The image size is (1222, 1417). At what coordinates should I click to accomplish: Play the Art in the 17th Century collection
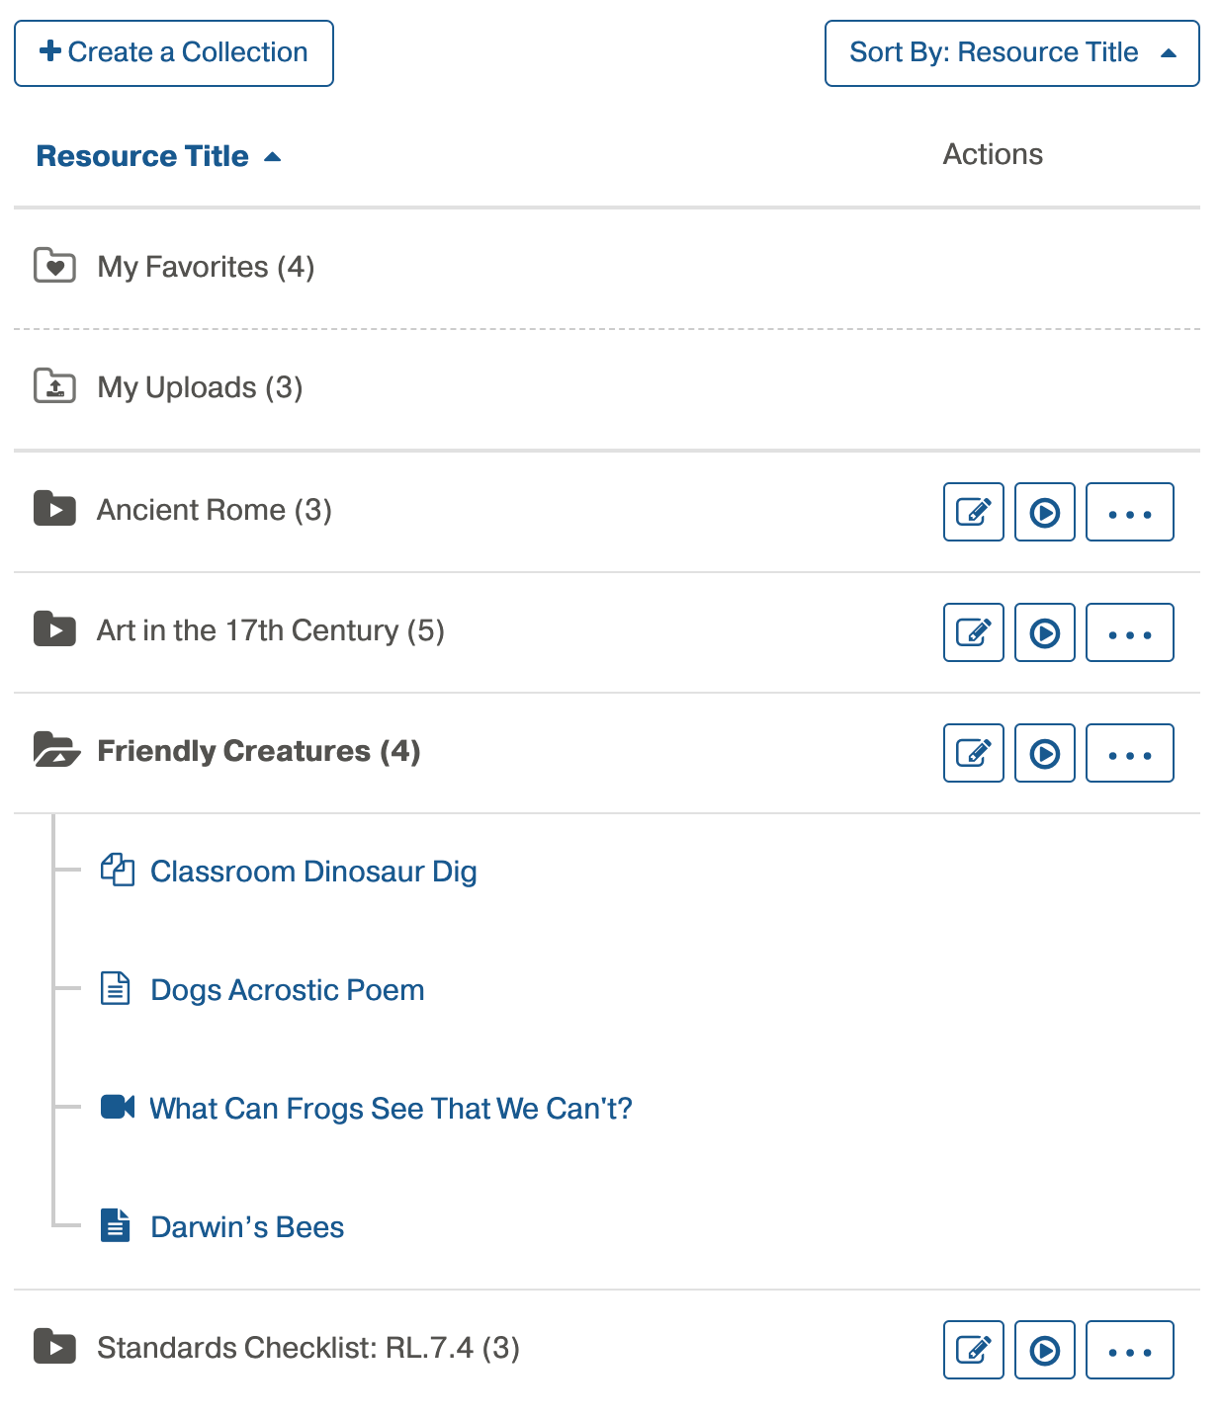point(1044,632)
